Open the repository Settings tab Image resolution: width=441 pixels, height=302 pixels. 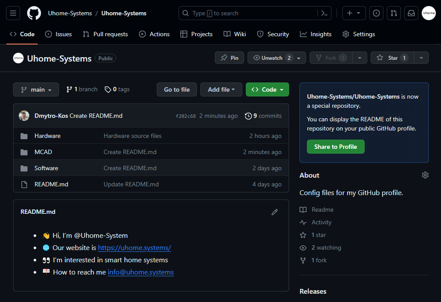coord(358,34)
